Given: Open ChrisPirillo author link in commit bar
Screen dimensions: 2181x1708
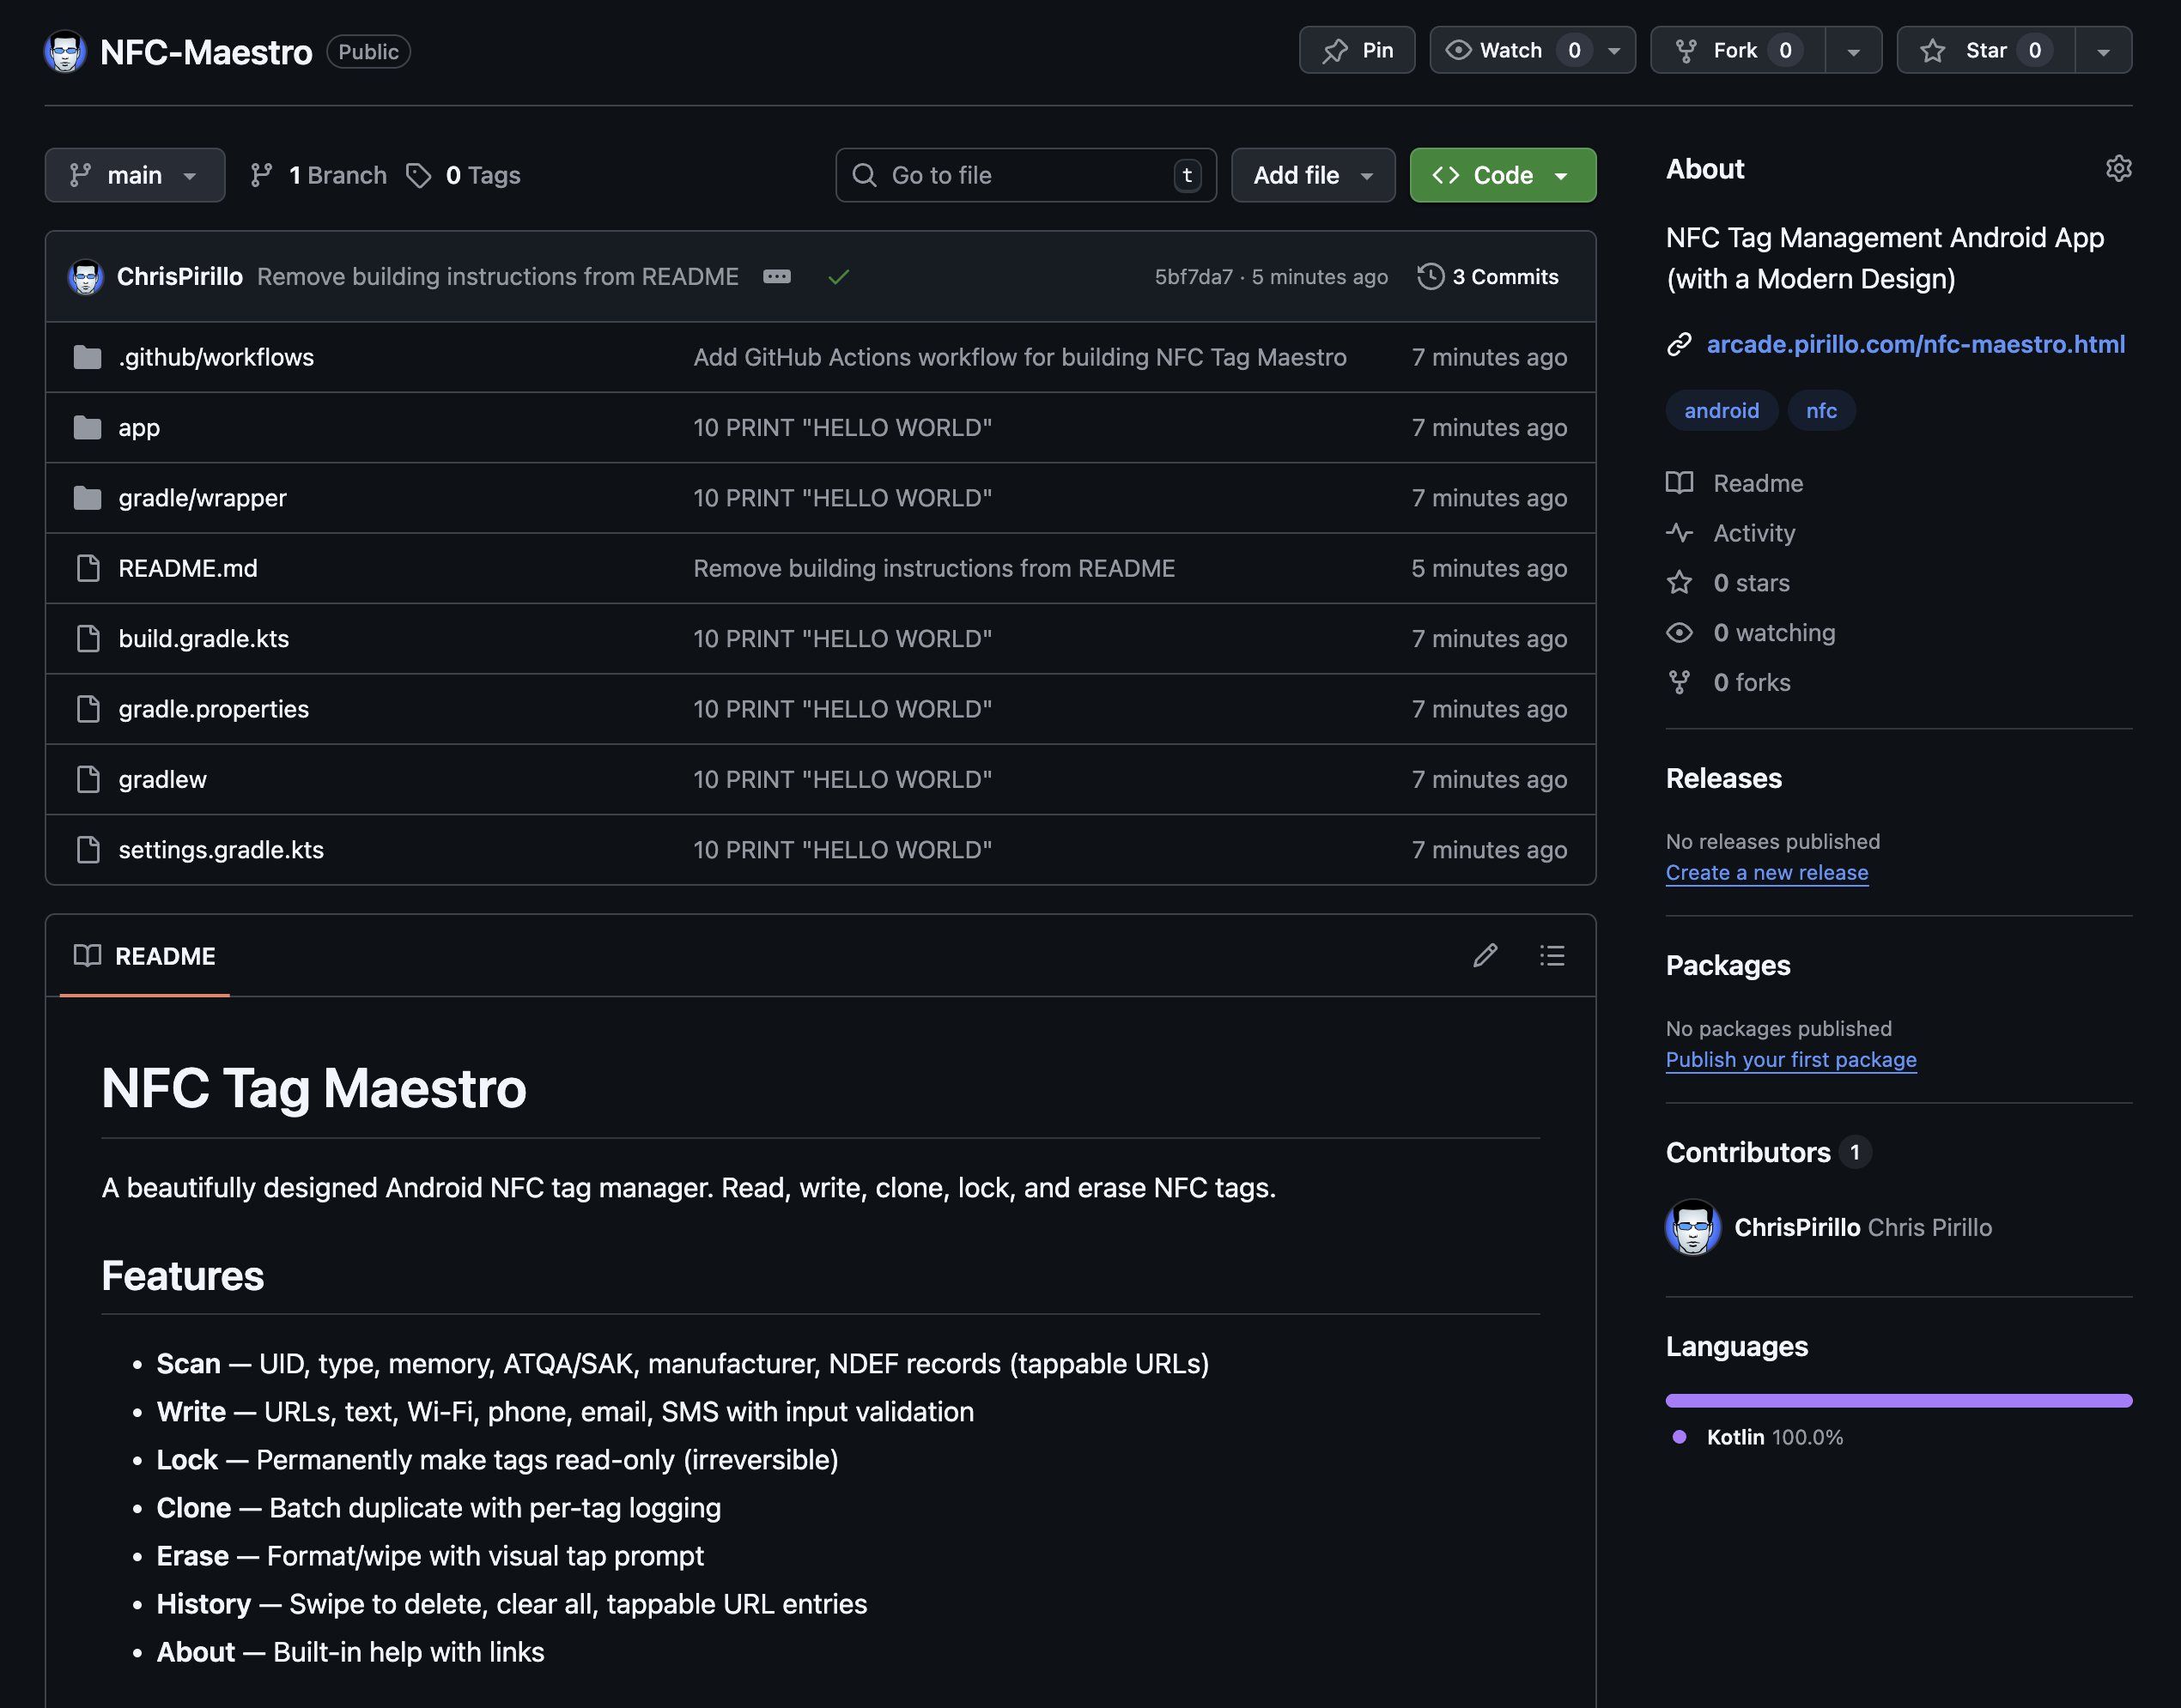Looking at the screenshot, I should pos(180,276).
